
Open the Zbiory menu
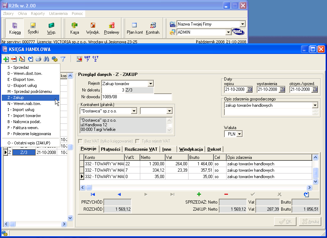pos(8,13)
